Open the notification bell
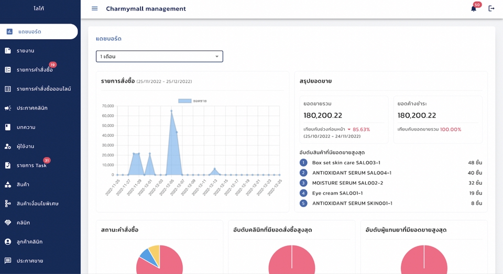This screenshot has height=274, width=503. tap(474, 9)
